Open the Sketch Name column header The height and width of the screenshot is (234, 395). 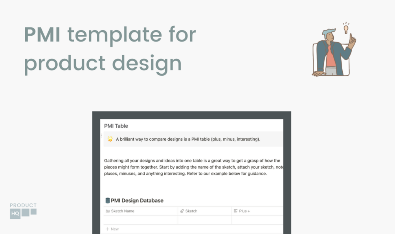pos(141,211)
